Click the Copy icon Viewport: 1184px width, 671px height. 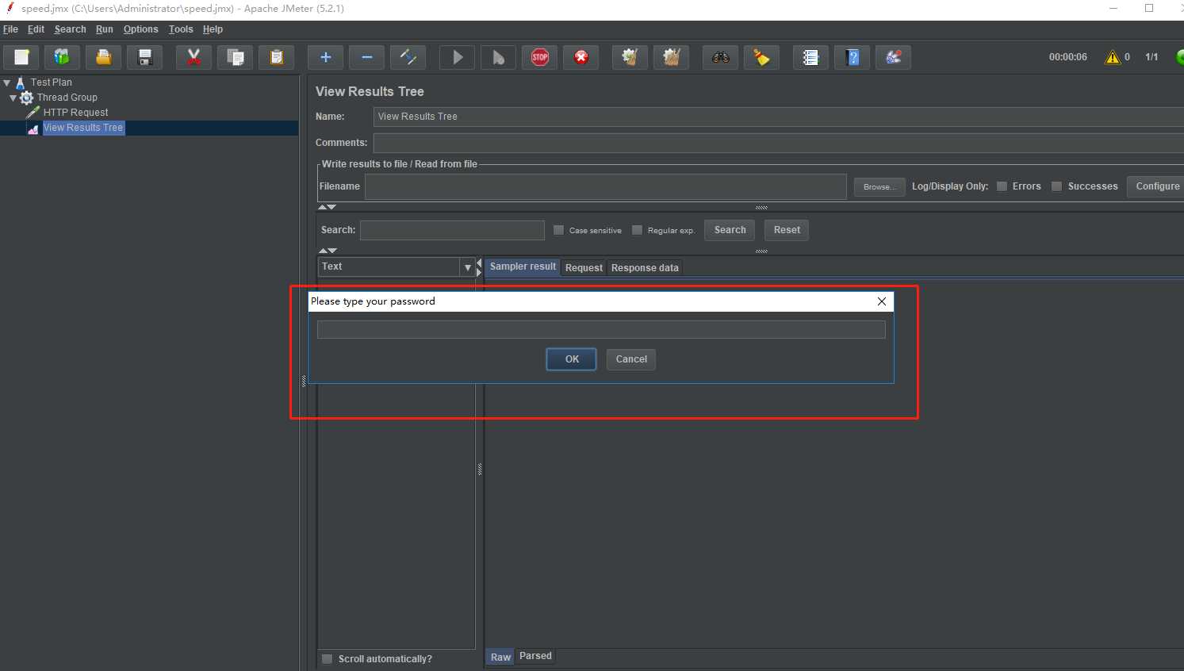[x=235, y=57]
